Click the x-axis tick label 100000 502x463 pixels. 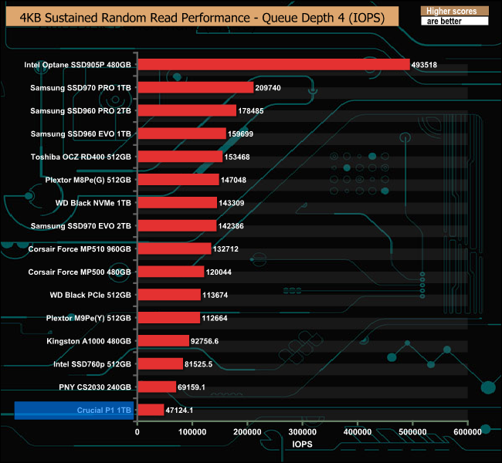click(192, 432)
